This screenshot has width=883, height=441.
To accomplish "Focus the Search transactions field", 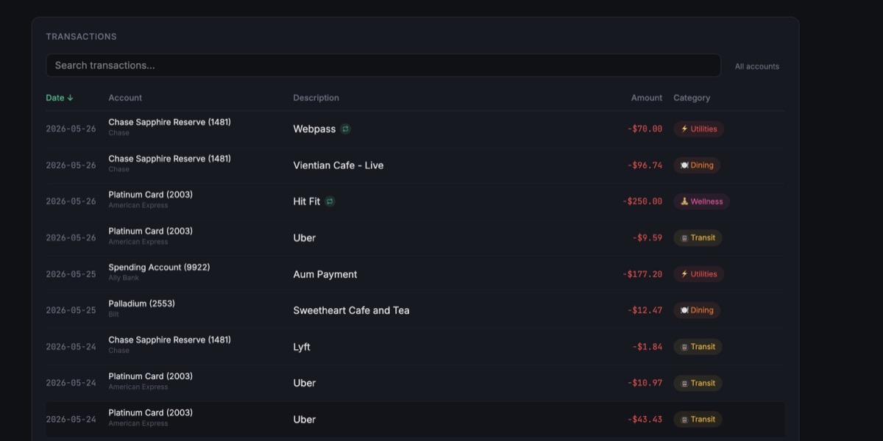I will tap(383, 65).
